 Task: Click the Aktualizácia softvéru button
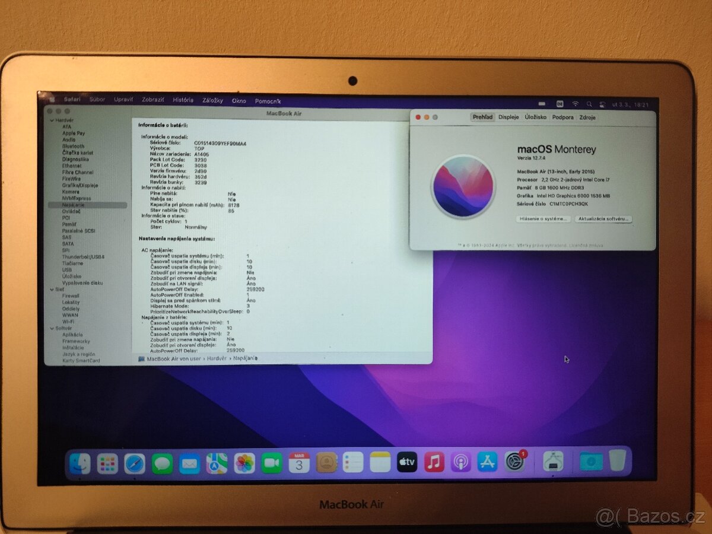point(604,219)
